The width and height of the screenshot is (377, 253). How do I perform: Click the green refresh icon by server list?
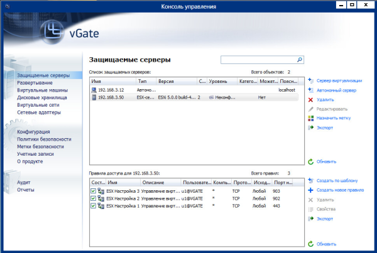point(310,162)
